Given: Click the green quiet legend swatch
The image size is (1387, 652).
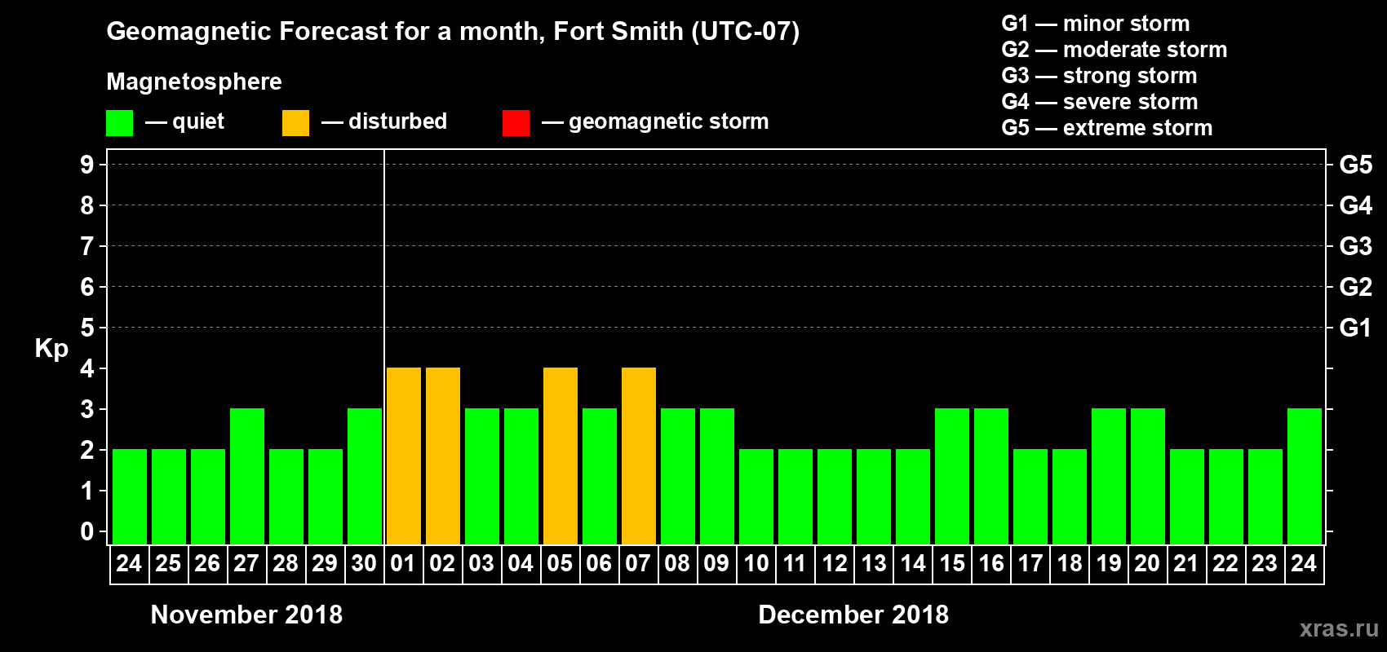Looking at the screenshot, I should point(119,123).
